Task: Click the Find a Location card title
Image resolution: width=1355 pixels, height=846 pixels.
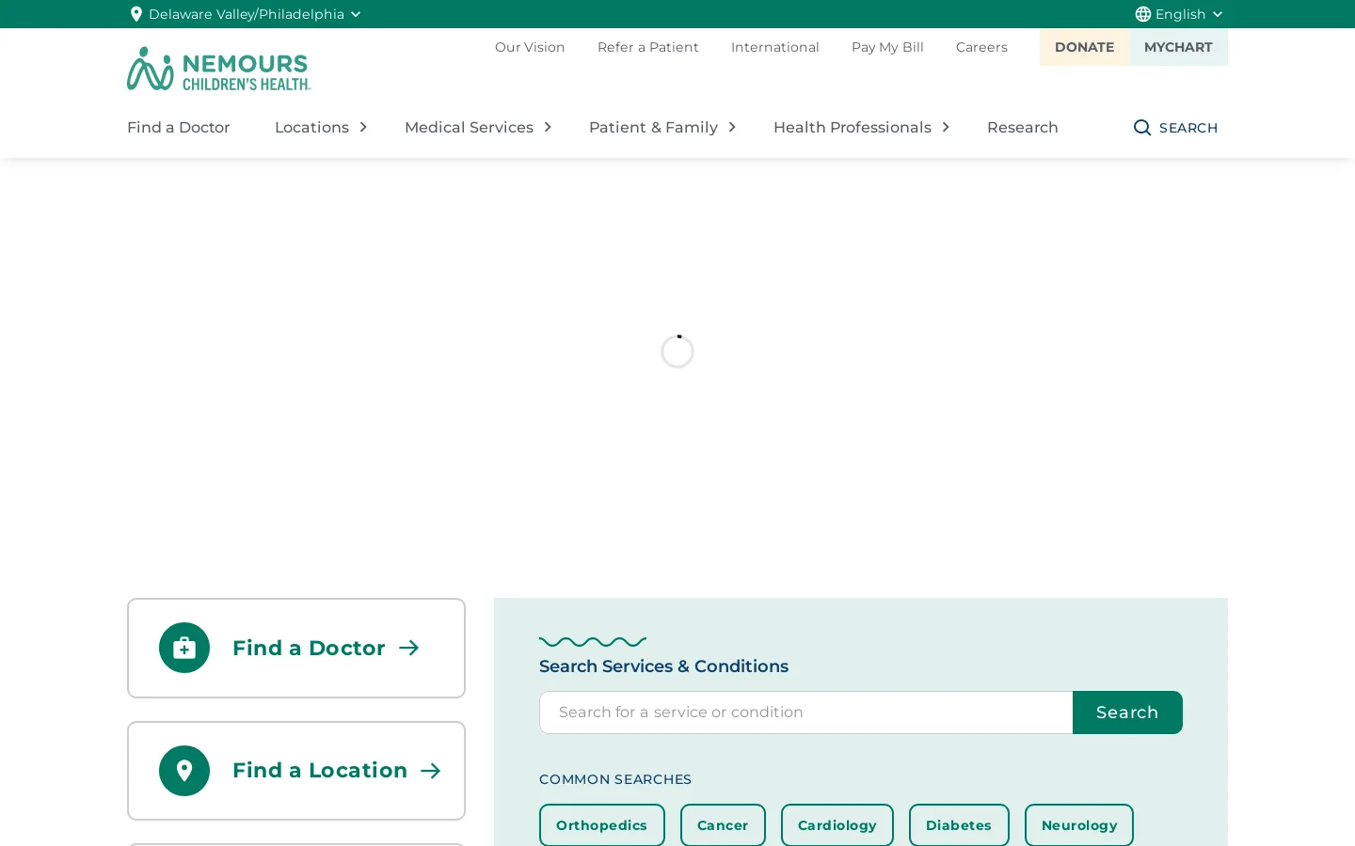Action: [x=320, y=771]
